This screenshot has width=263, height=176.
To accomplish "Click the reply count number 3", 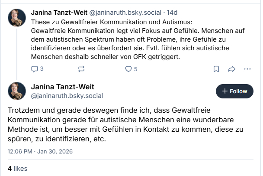I will pos(42,69).
